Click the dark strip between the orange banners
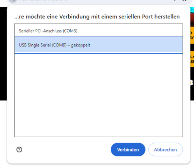Image resolution: width=194 pixels, height=168 pixels. point(192,48)
